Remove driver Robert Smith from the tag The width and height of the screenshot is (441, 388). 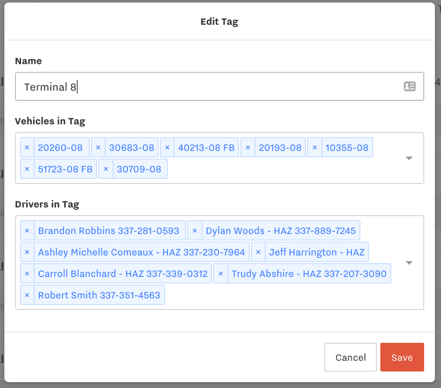pyautogui.click(x=27, y=294)
